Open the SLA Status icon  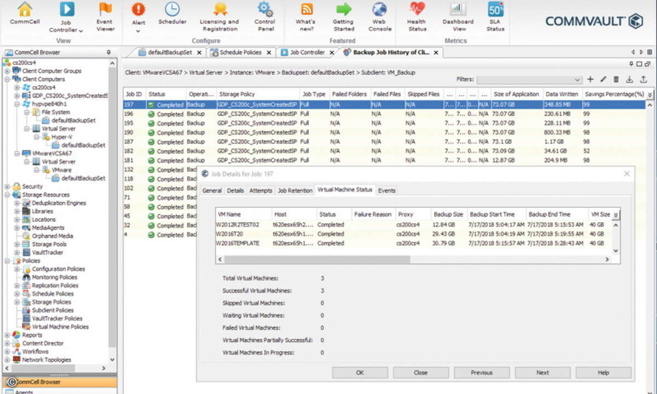coord(495,9)
